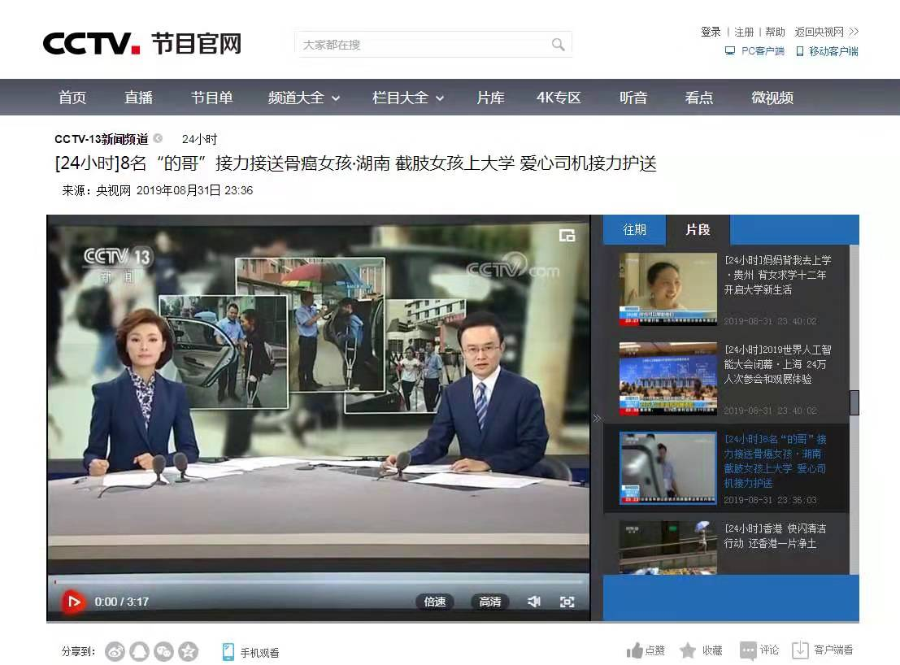Click the 移动客户端 link text

pos(833,51)
